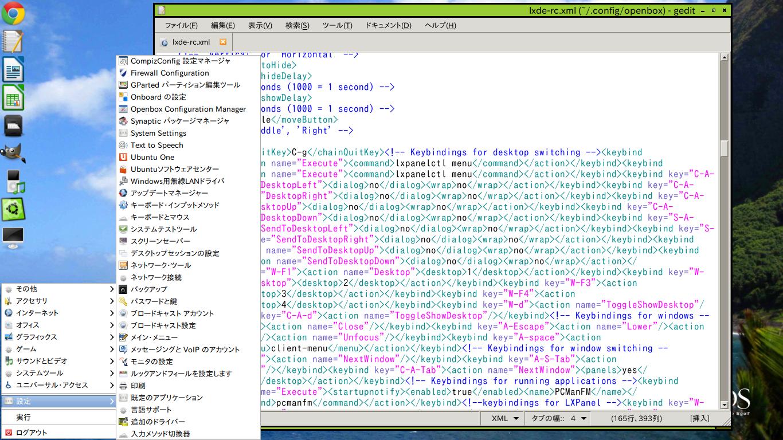The height and width of the screenshot is (440, 783).
Task: Open the 検索(S) menu in gedit
Action: (x=297, y=25)
